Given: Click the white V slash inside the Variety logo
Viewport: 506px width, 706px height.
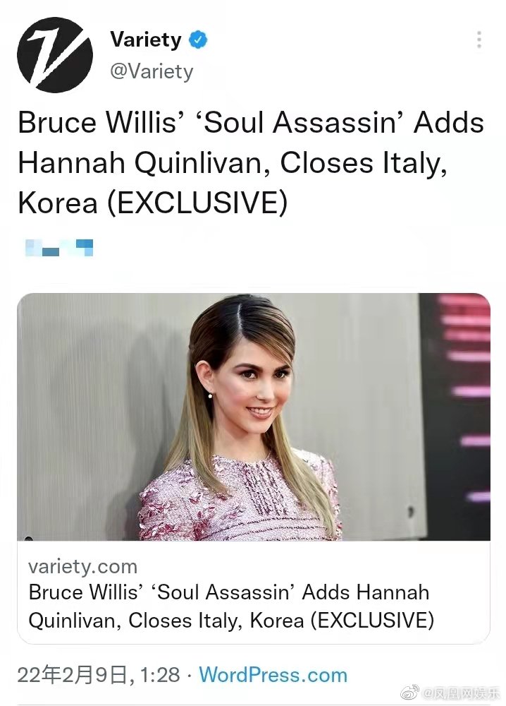Looking at the screenshot, I should pyautogui.click(x=54, y=54).
